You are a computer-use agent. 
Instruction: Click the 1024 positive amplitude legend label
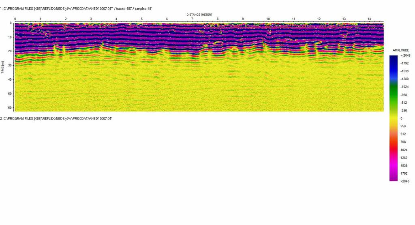click(403, 150)
